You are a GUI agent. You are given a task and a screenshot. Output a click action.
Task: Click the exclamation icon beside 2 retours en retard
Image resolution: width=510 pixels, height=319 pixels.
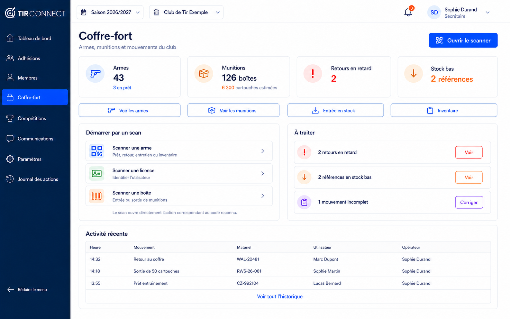pyautogui.click(x=304, y=152)
